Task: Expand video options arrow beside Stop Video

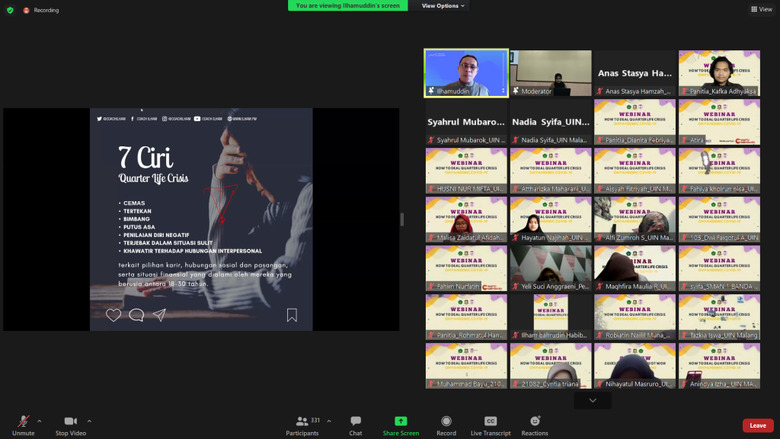Action: [89, 421]
